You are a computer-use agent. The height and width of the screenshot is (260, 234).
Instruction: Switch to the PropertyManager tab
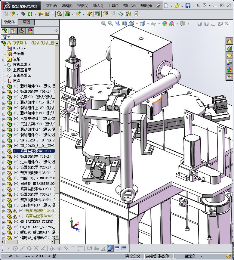click(x=13, y=30)
